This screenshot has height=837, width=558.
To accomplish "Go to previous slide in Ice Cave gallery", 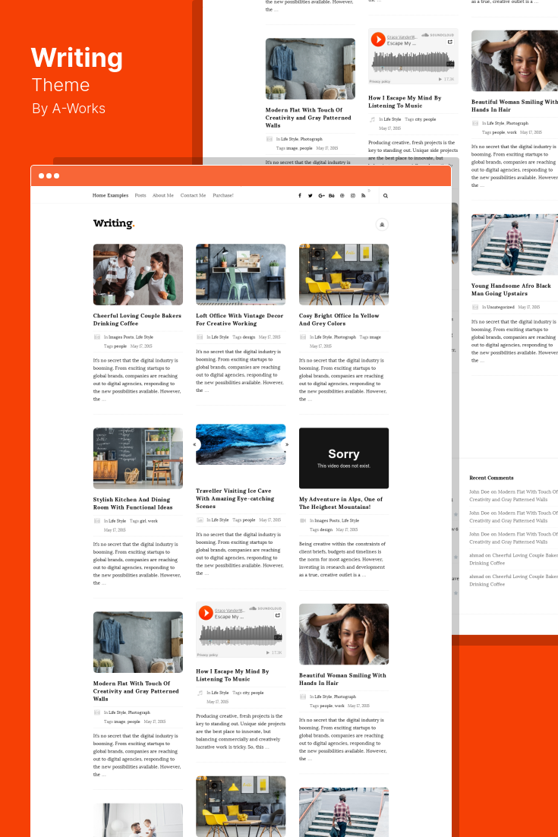I will (x=194, y=444).
